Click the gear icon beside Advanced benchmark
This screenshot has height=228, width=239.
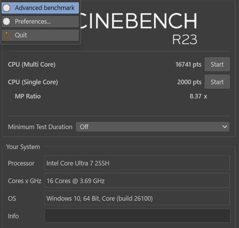pyautogui.click(x=6, y=8)
